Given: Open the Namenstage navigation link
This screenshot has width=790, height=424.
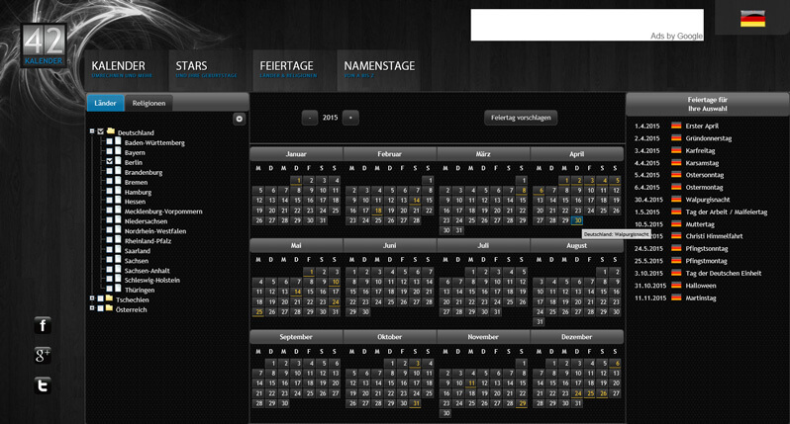Looking at the screenshot, I should click(378, 66).
